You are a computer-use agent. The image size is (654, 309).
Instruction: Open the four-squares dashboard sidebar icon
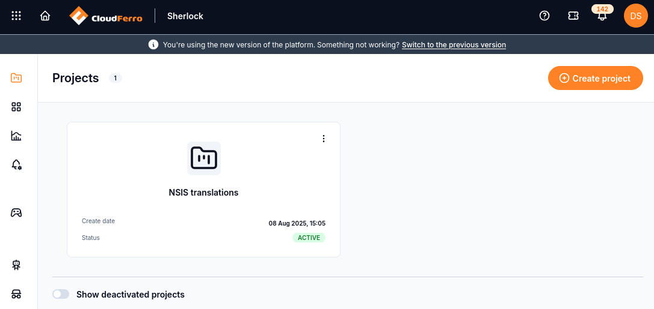pos(16,107)
